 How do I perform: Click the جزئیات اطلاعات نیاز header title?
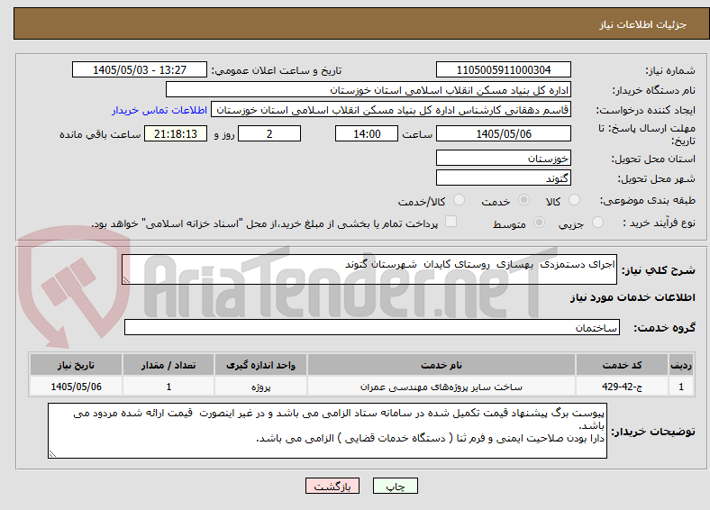tap(642, 24)
